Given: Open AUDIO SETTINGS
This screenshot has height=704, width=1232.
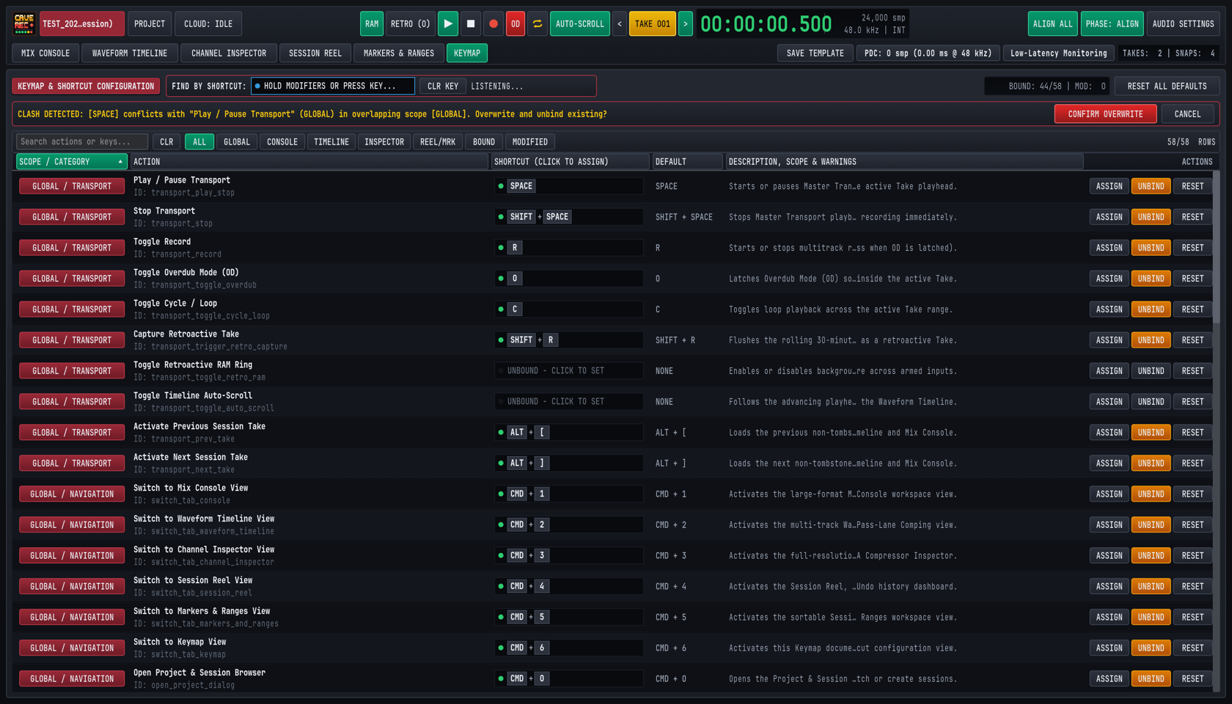Looking at the screenshot, I should (x=1183, y=23).
